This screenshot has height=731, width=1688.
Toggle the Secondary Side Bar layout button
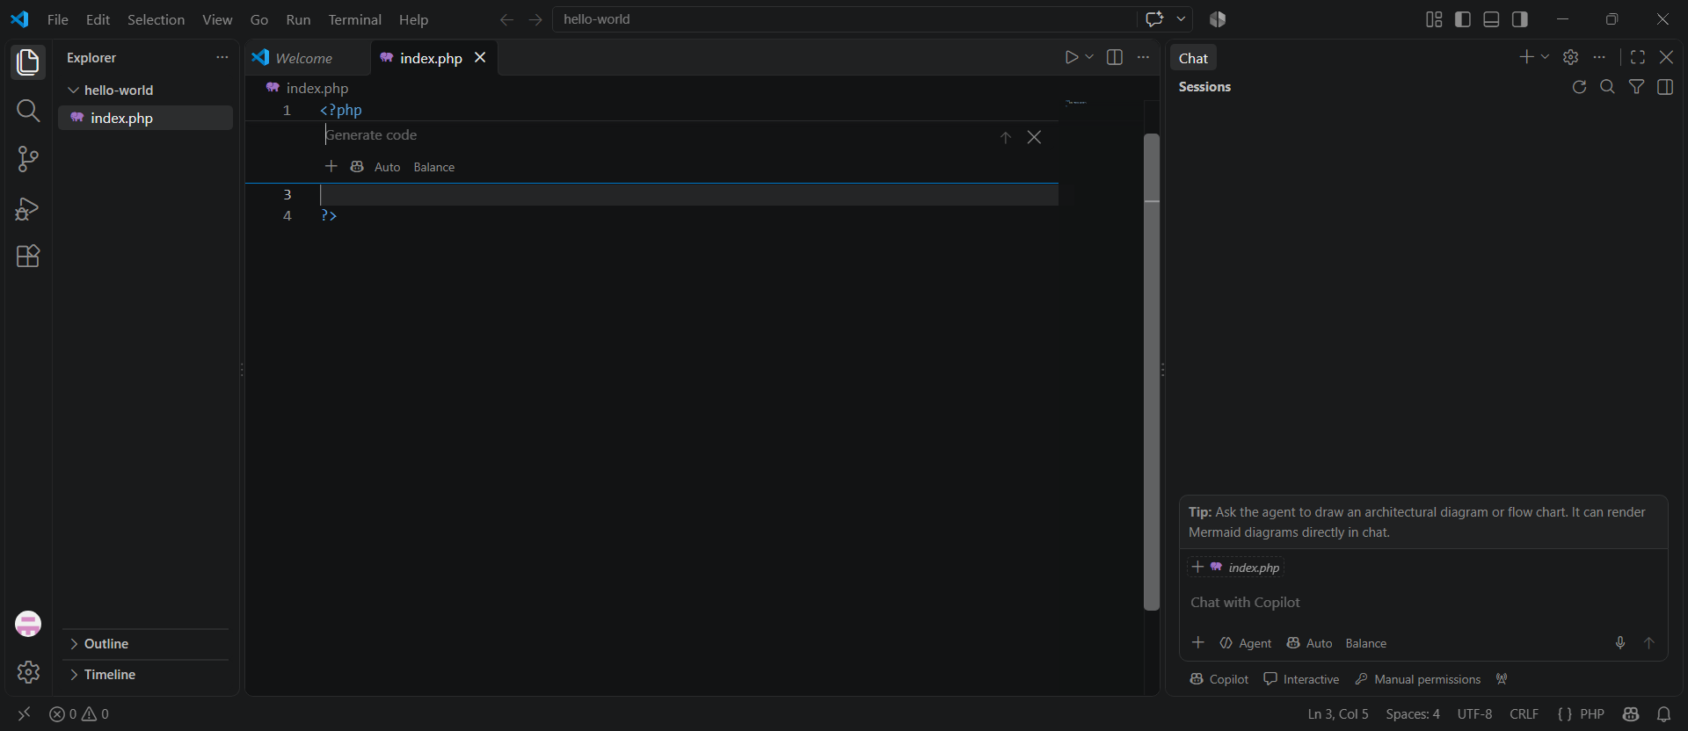click(1520, 19)
